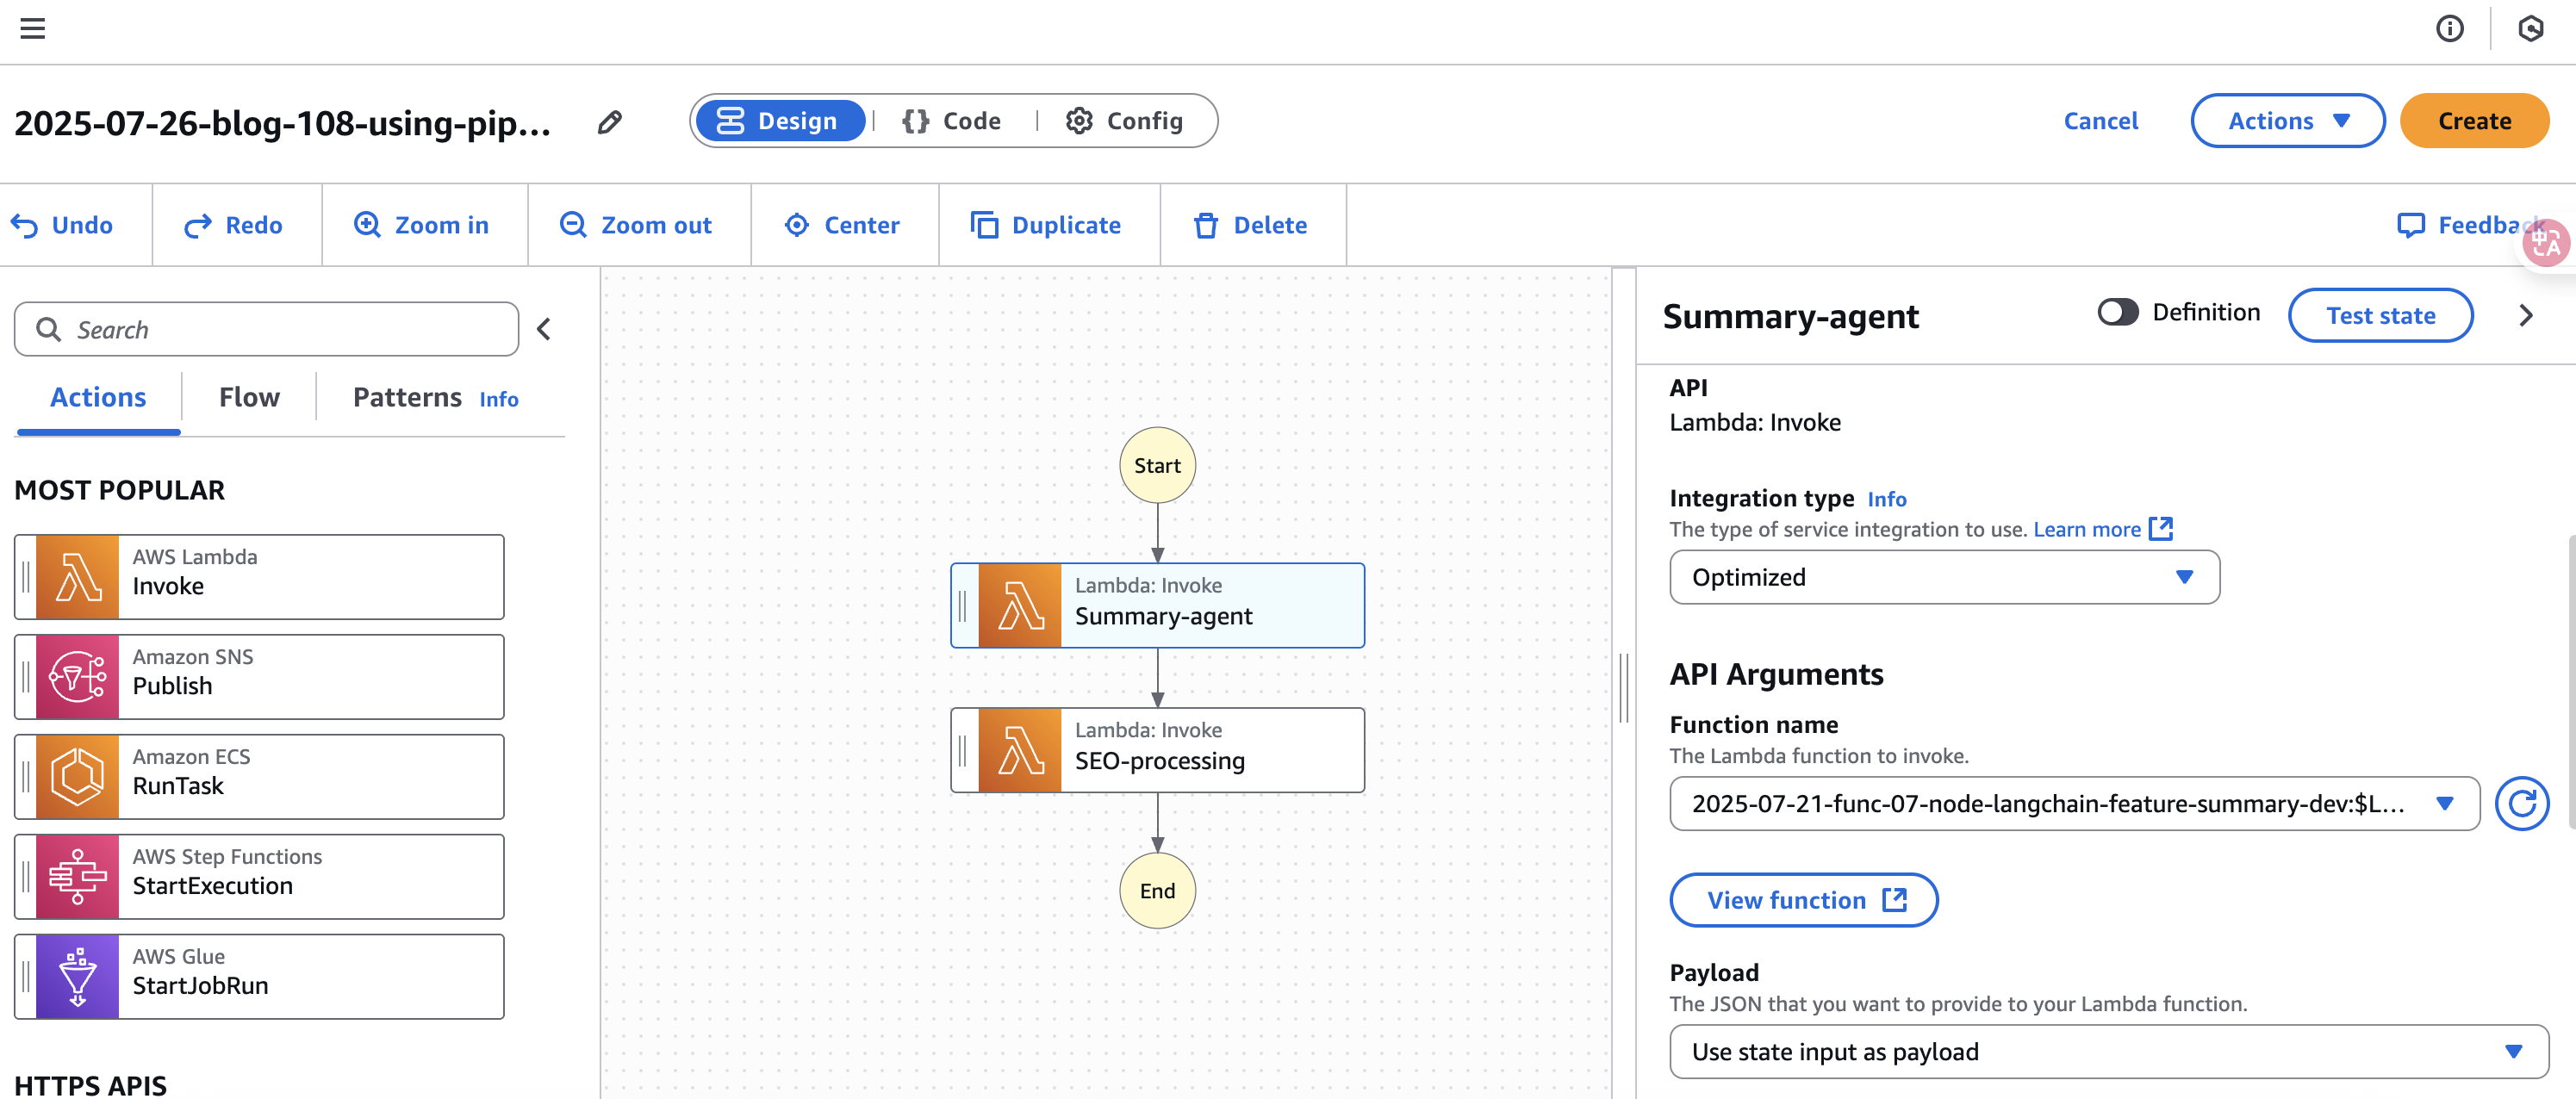The height and width of the screenshot is (1099, 2576).
Task: Click the Learn more link
Action: 2087,530
